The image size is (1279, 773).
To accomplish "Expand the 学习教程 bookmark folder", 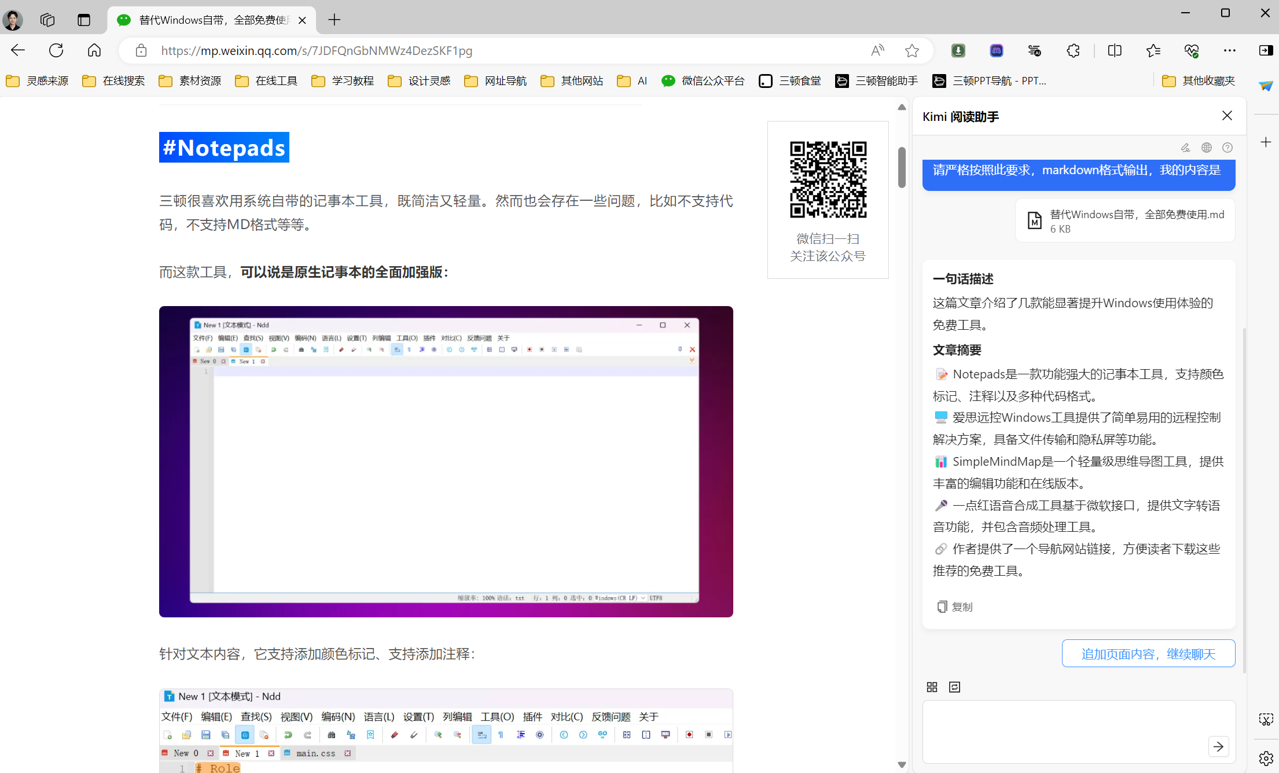I will pos(343,80).
